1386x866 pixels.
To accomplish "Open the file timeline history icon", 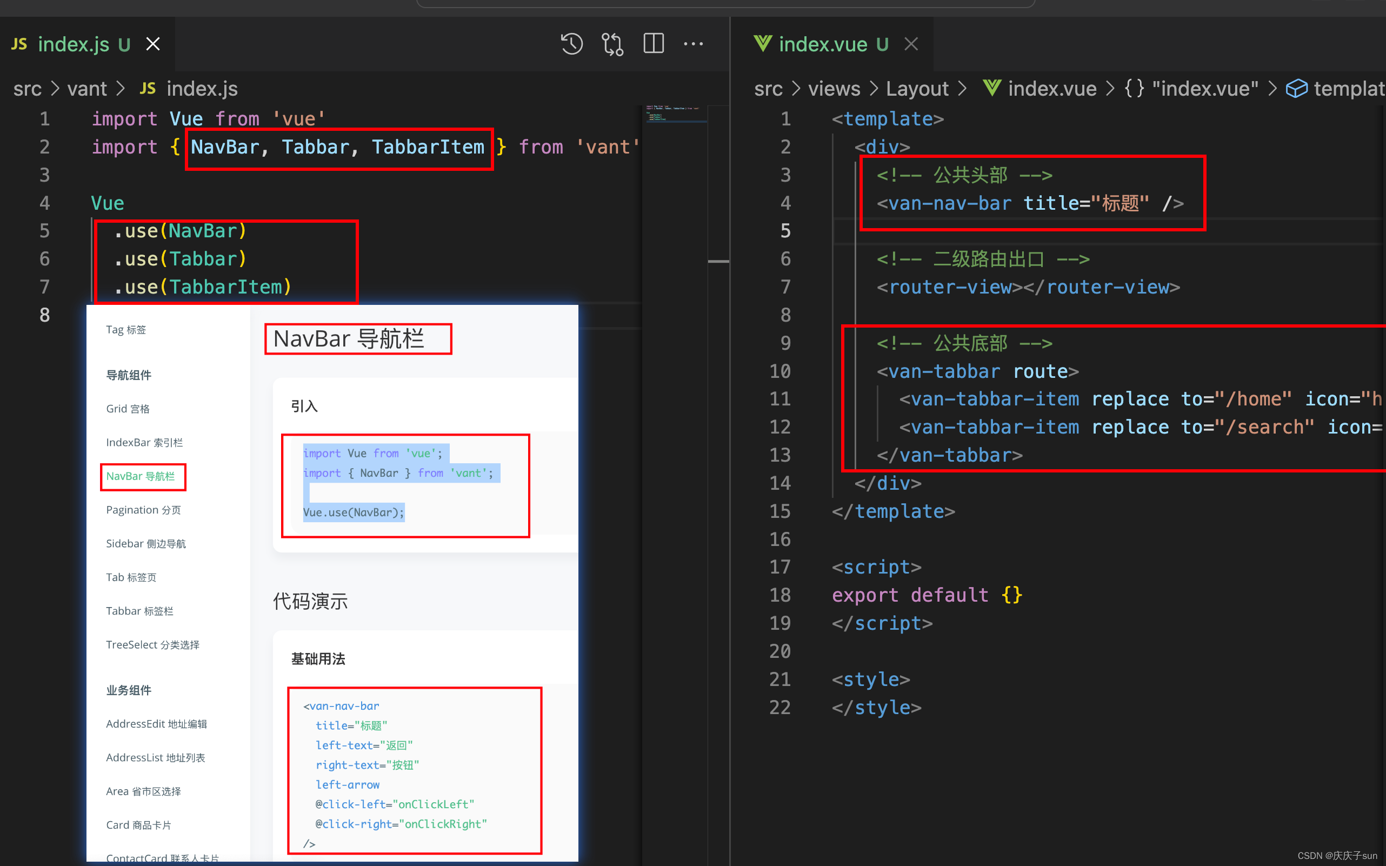I will [571, 44].
